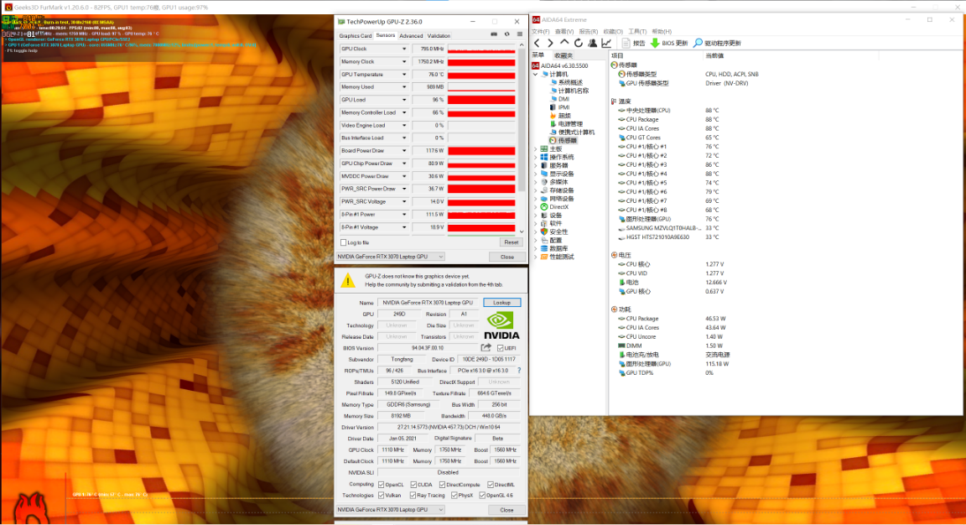Viewport: 966px width, 525px height.
Task: Click the AIDA64 refresh icon
Action: click(578, 43)
